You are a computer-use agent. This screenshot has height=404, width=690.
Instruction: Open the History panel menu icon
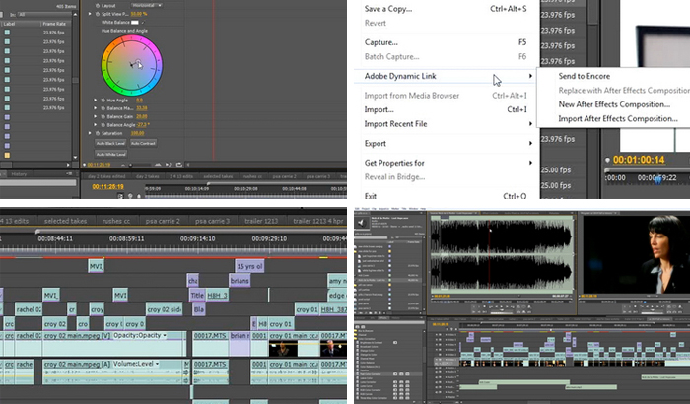[x=69, y=174]
